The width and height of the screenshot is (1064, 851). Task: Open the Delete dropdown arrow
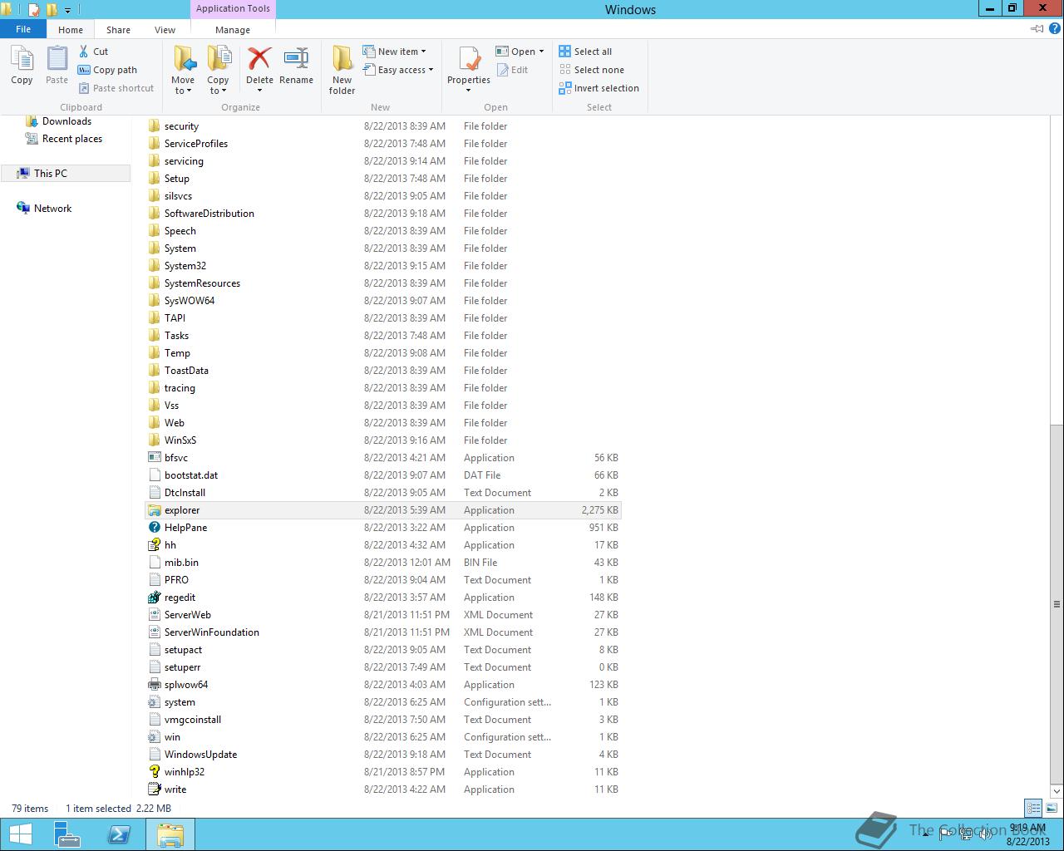(x=259, y=91)
